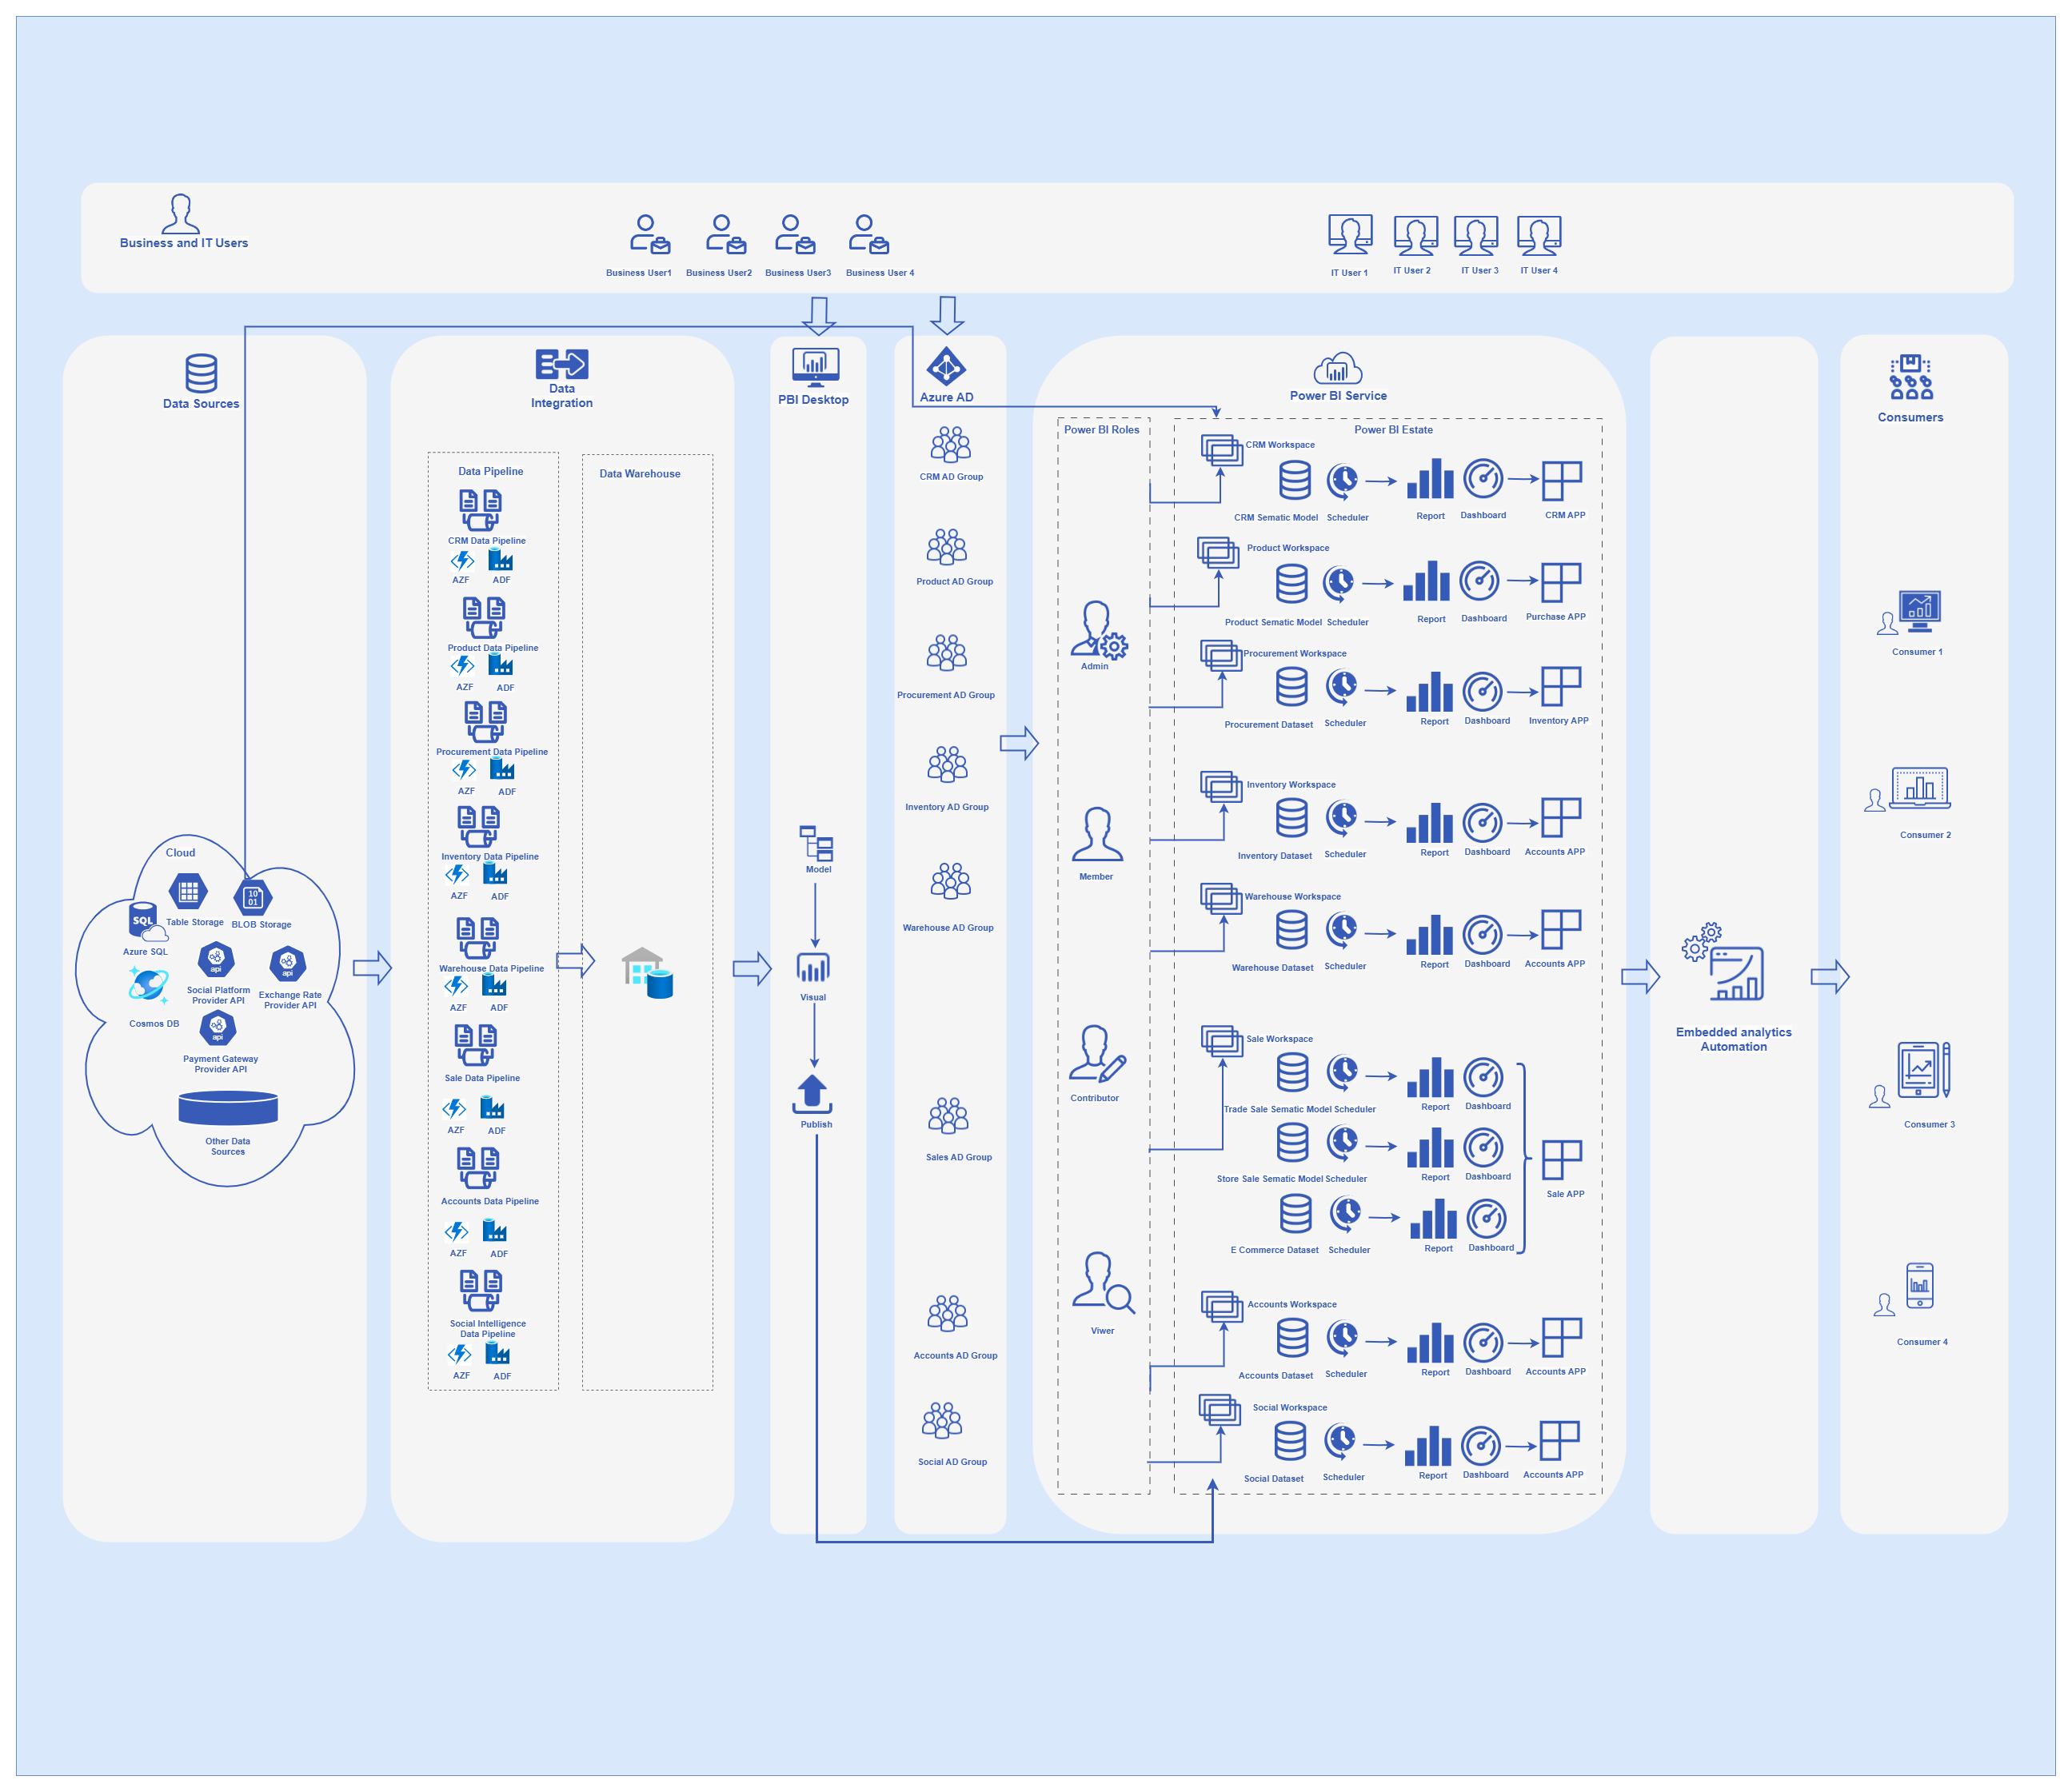Select the Business and IT Users person icon
The width and height of the screenshot is (2072, 1792).
pyautogui.click(x=180, y=213)
